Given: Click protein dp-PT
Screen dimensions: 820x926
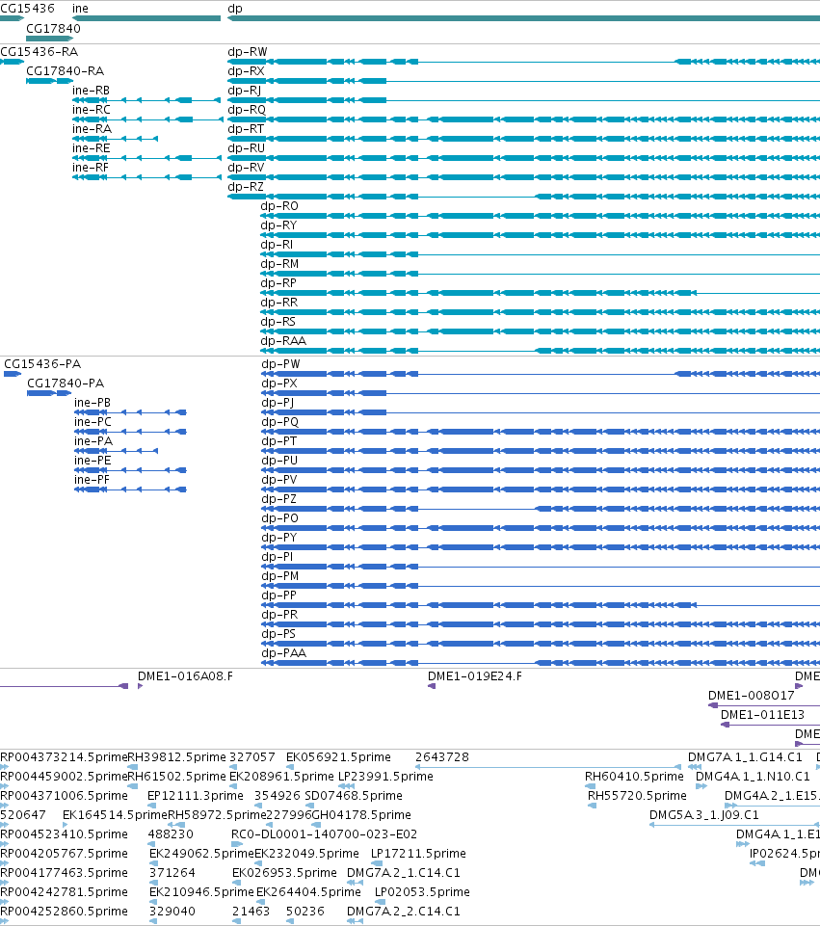Looking at the screenshot, I should (278, 441).
